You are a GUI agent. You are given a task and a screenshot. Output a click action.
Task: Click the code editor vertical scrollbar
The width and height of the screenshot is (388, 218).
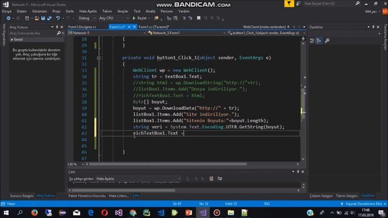(x=303, y=101)
